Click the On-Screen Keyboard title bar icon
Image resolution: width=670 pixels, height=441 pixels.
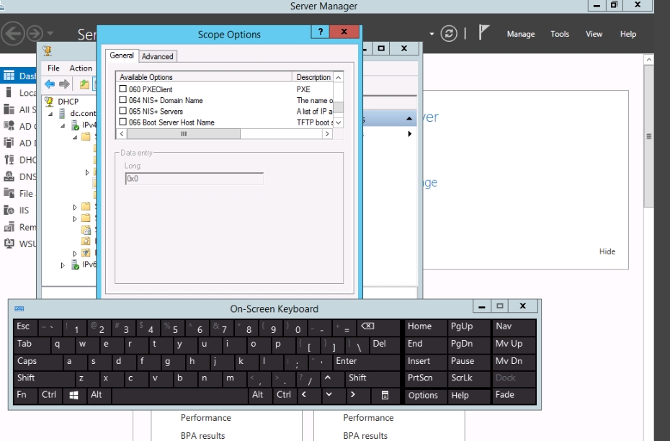[x=19, y=308]
